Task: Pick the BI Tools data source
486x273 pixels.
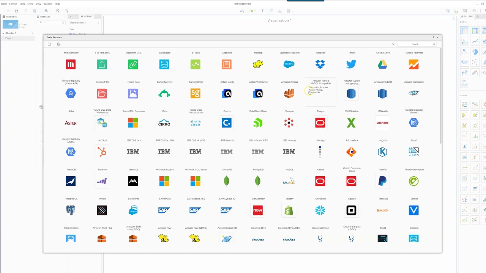Action: [196, 64]
